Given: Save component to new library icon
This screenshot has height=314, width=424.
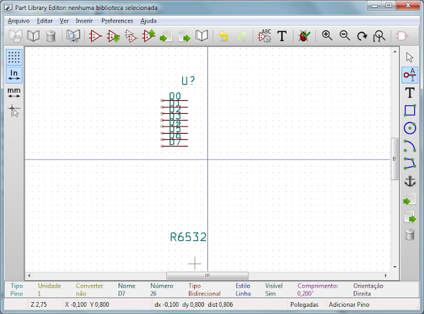Looking at the screenshot, I should (201, 36).
